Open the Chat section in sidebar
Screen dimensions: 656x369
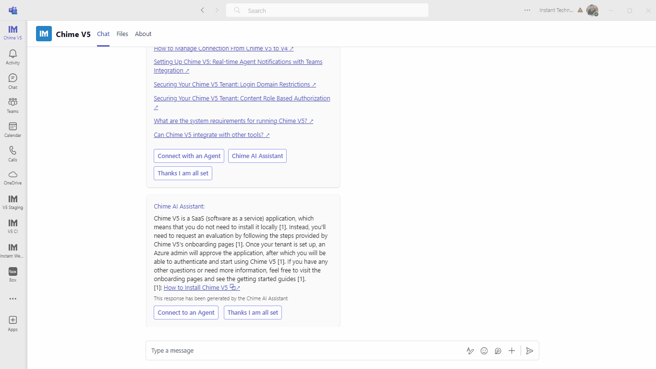[13, 81]
